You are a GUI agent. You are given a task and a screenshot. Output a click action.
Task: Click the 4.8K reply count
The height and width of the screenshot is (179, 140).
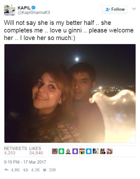pyautogui.click(x=15, y=170)
